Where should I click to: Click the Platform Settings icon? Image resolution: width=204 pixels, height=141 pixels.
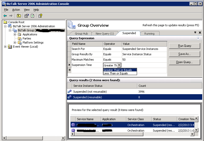20,43
